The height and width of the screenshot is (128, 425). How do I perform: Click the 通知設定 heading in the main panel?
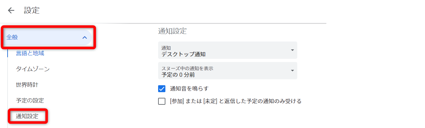coord(172,31)
